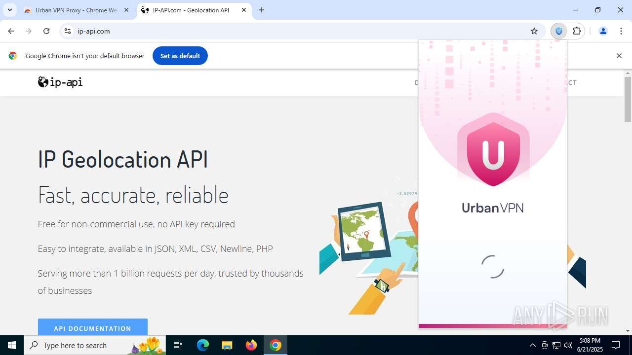Open the clock showing 5:08 PM
The image size is (632, 355).
[x=591, y=345]
